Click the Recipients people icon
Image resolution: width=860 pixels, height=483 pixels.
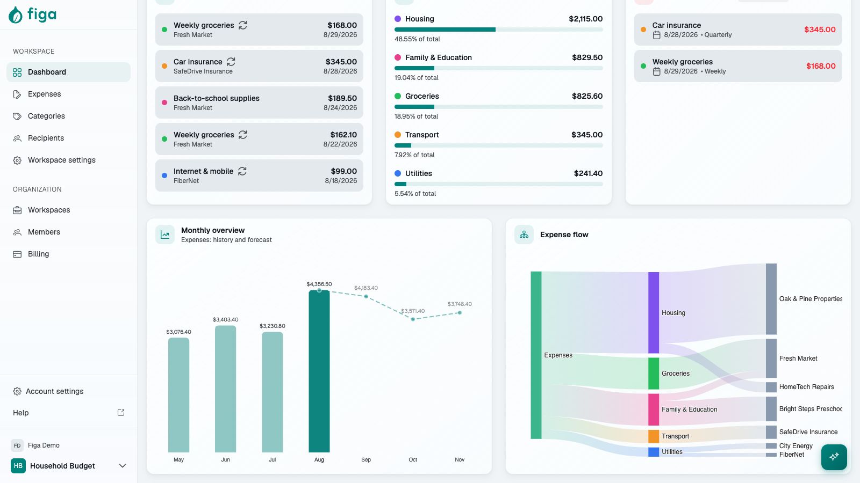[17, 138]
